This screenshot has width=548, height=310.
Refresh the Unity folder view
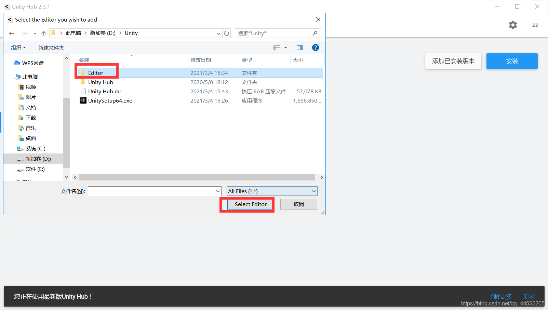pyautogui.click(x=227, y=33)
